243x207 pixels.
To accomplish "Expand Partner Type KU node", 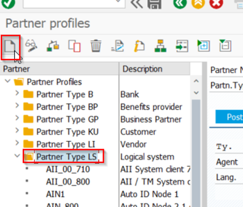I will click(17, 130).
